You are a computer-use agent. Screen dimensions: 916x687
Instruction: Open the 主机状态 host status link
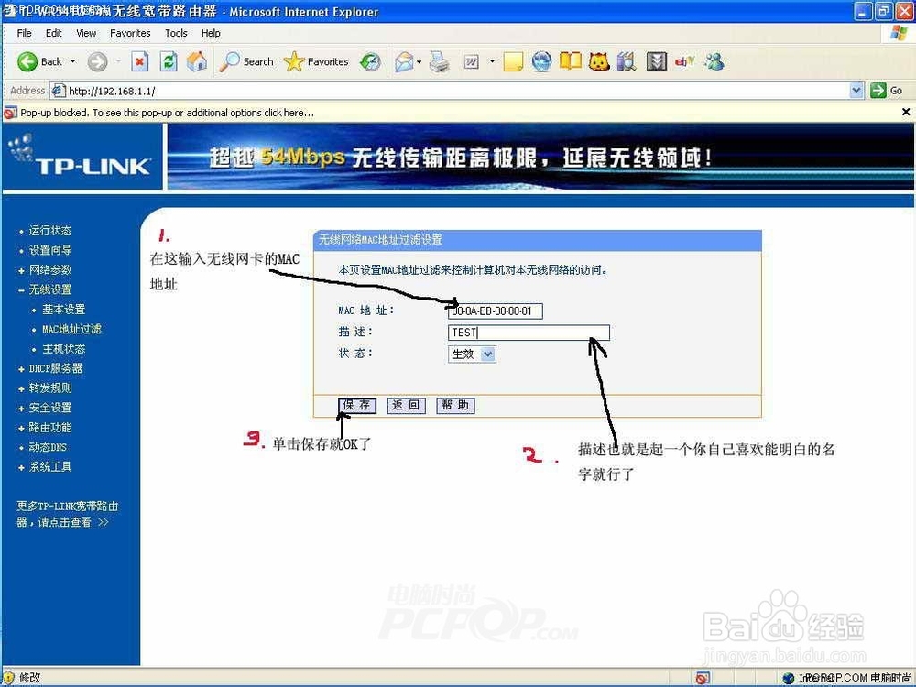[64, 349]
